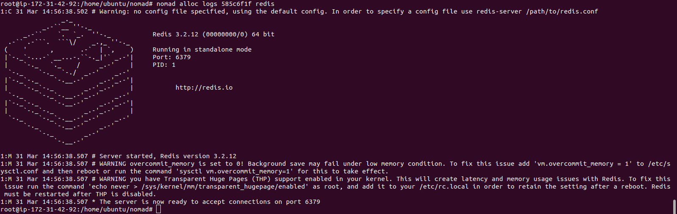Click the Transparent Huge Pages WARNING message

click(x=335, y=187)
